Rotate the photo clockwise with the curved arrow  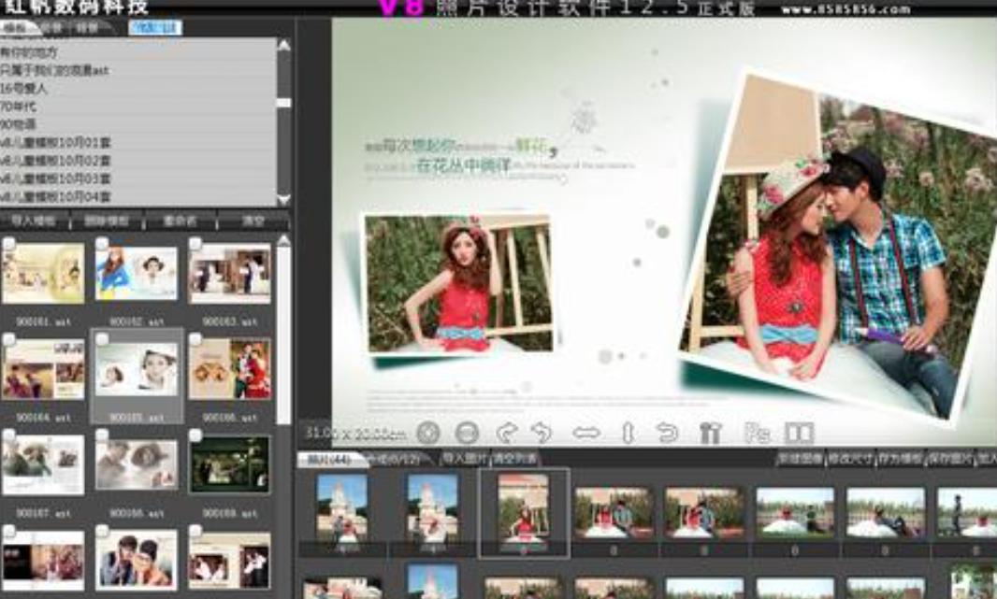[507, 433]
